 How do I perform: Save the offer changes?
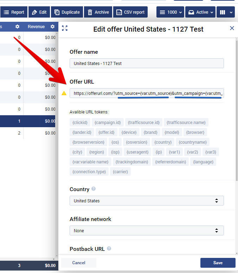pos(218,263)
